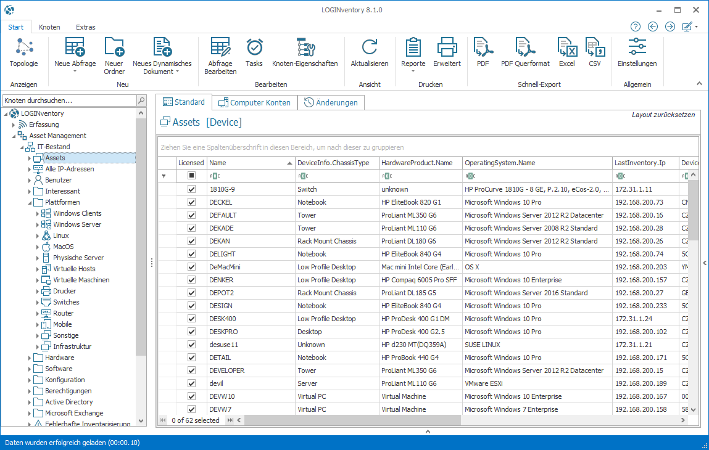The height and width of the screenshot is (450, 709).
Task: Click the edit layout pencil icon
Action: point(687,27)
